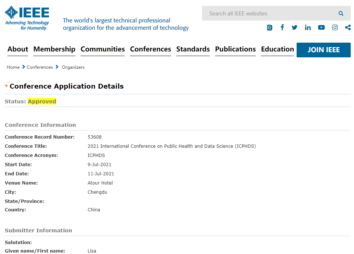Open the Twitter icon
Viewport: 354px width, 254px height.
tap(294, 28)
